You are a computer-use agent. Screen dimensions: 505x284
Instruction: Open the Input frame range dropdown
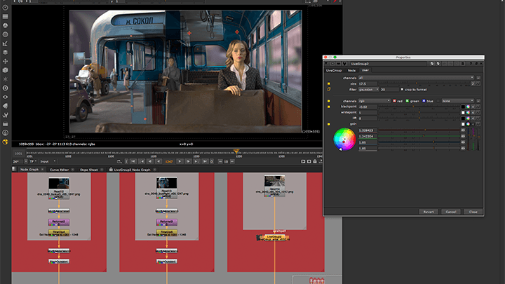48,161
